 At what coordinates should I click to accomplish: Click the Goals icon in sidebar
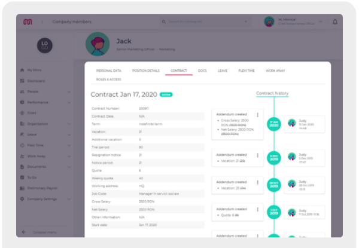pos(22,113)
